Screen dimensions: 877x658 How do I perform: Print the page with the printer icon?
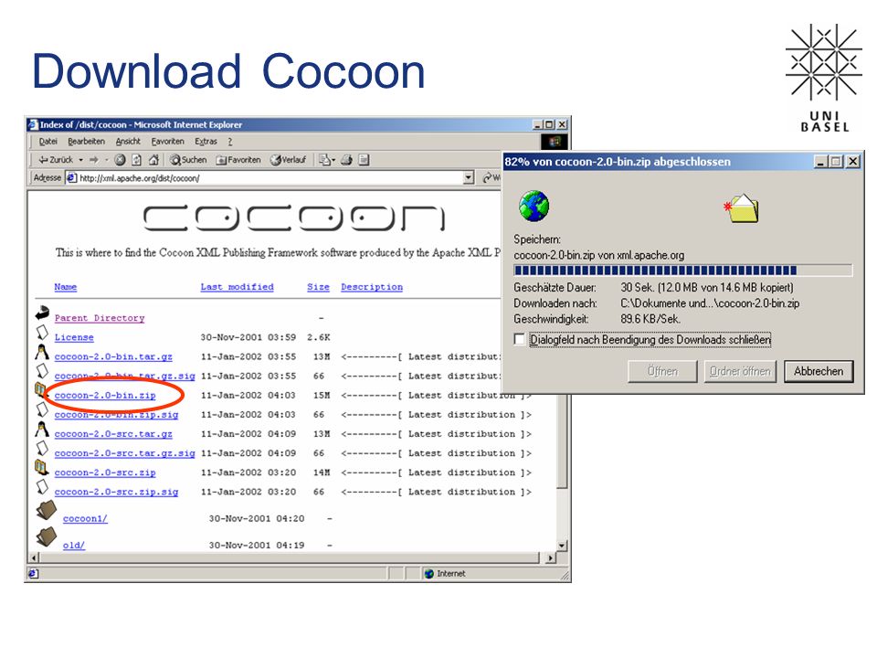click(x=347, y=160)
